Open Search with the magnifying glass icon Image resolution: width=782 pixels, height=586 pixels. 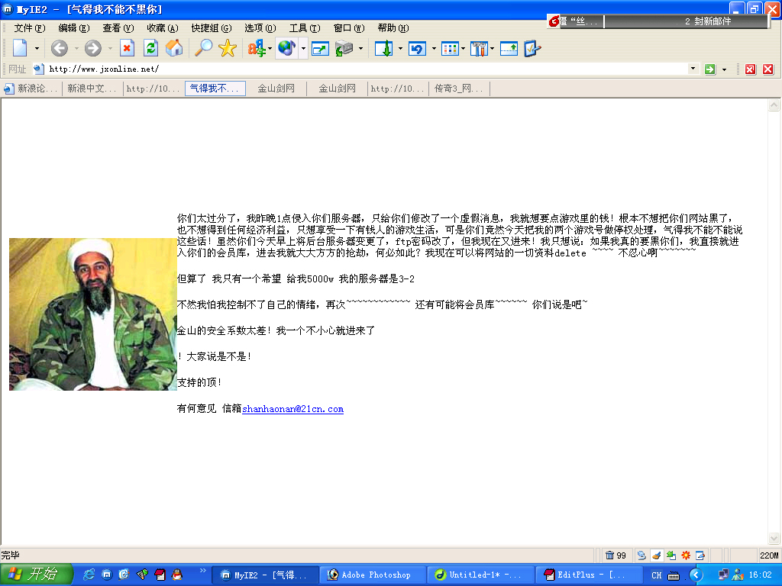pyautogui.click(x=203, y=49)
